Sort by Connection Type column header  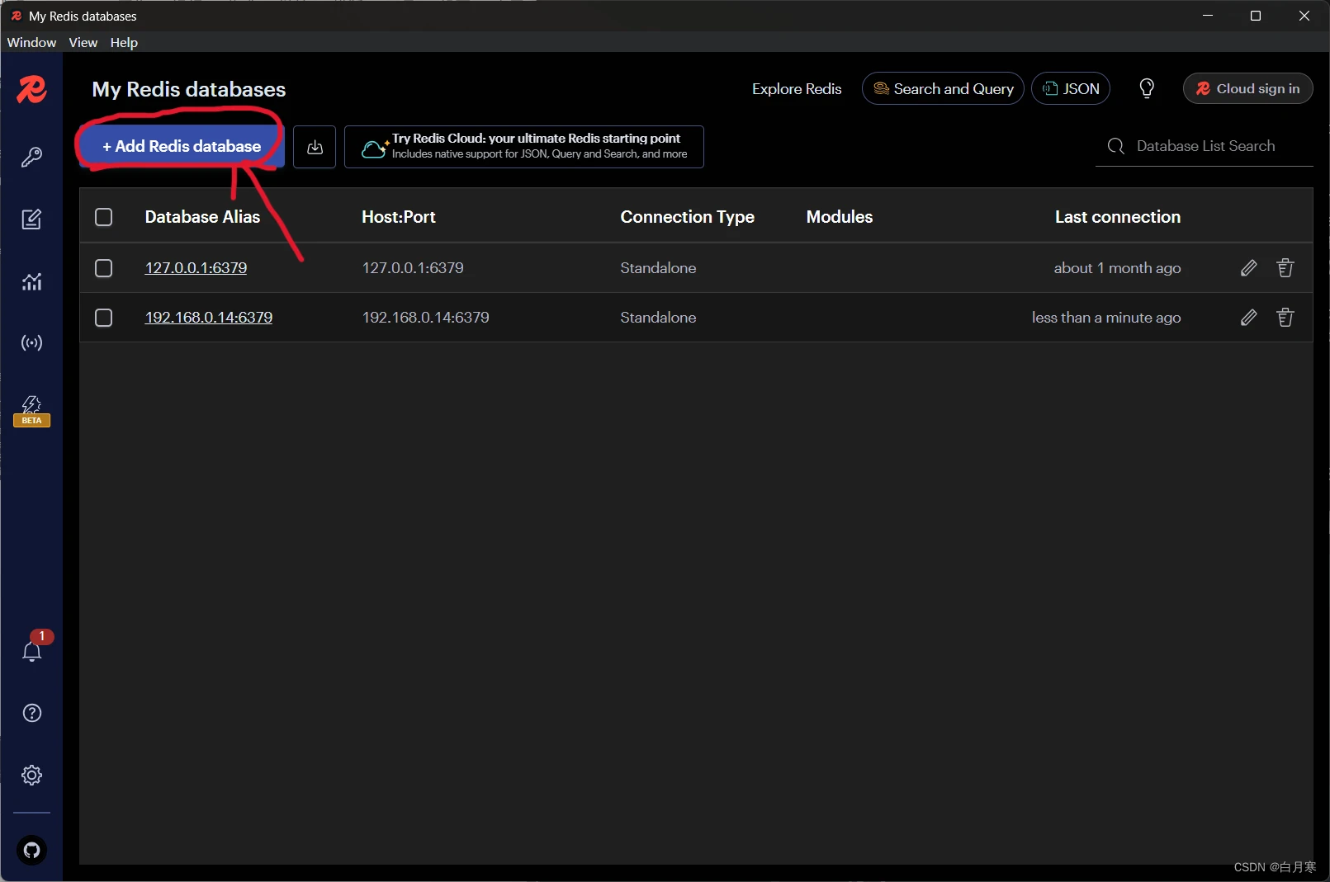click(x=687, y=217)
